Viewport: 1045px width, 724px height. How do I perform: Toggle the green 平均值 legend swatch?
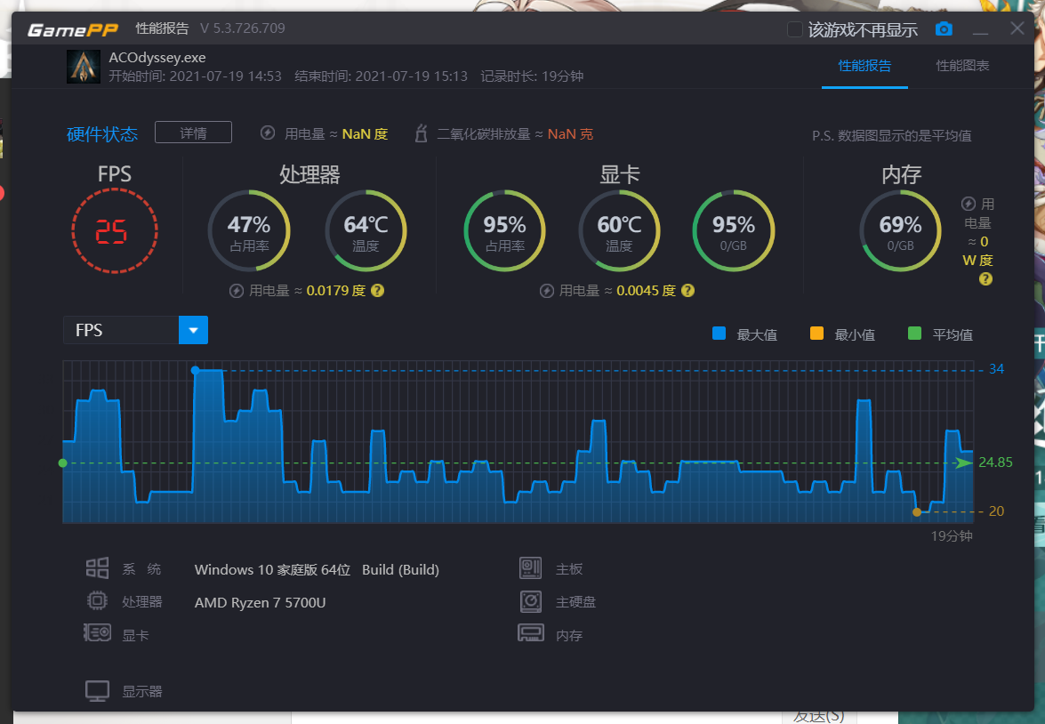(x=914, y=334)
